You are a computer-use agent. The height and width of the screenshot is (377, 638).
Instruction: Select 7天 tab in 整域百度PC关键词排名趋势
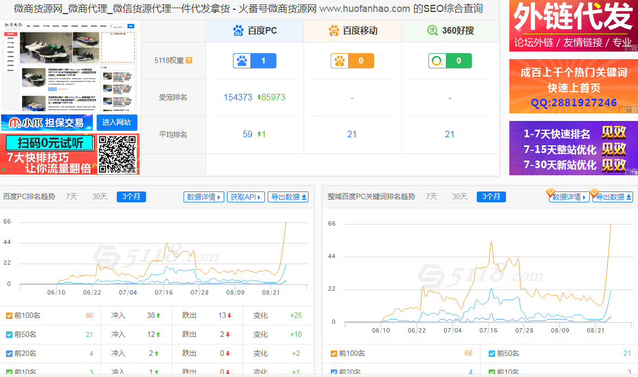[432, 196]
